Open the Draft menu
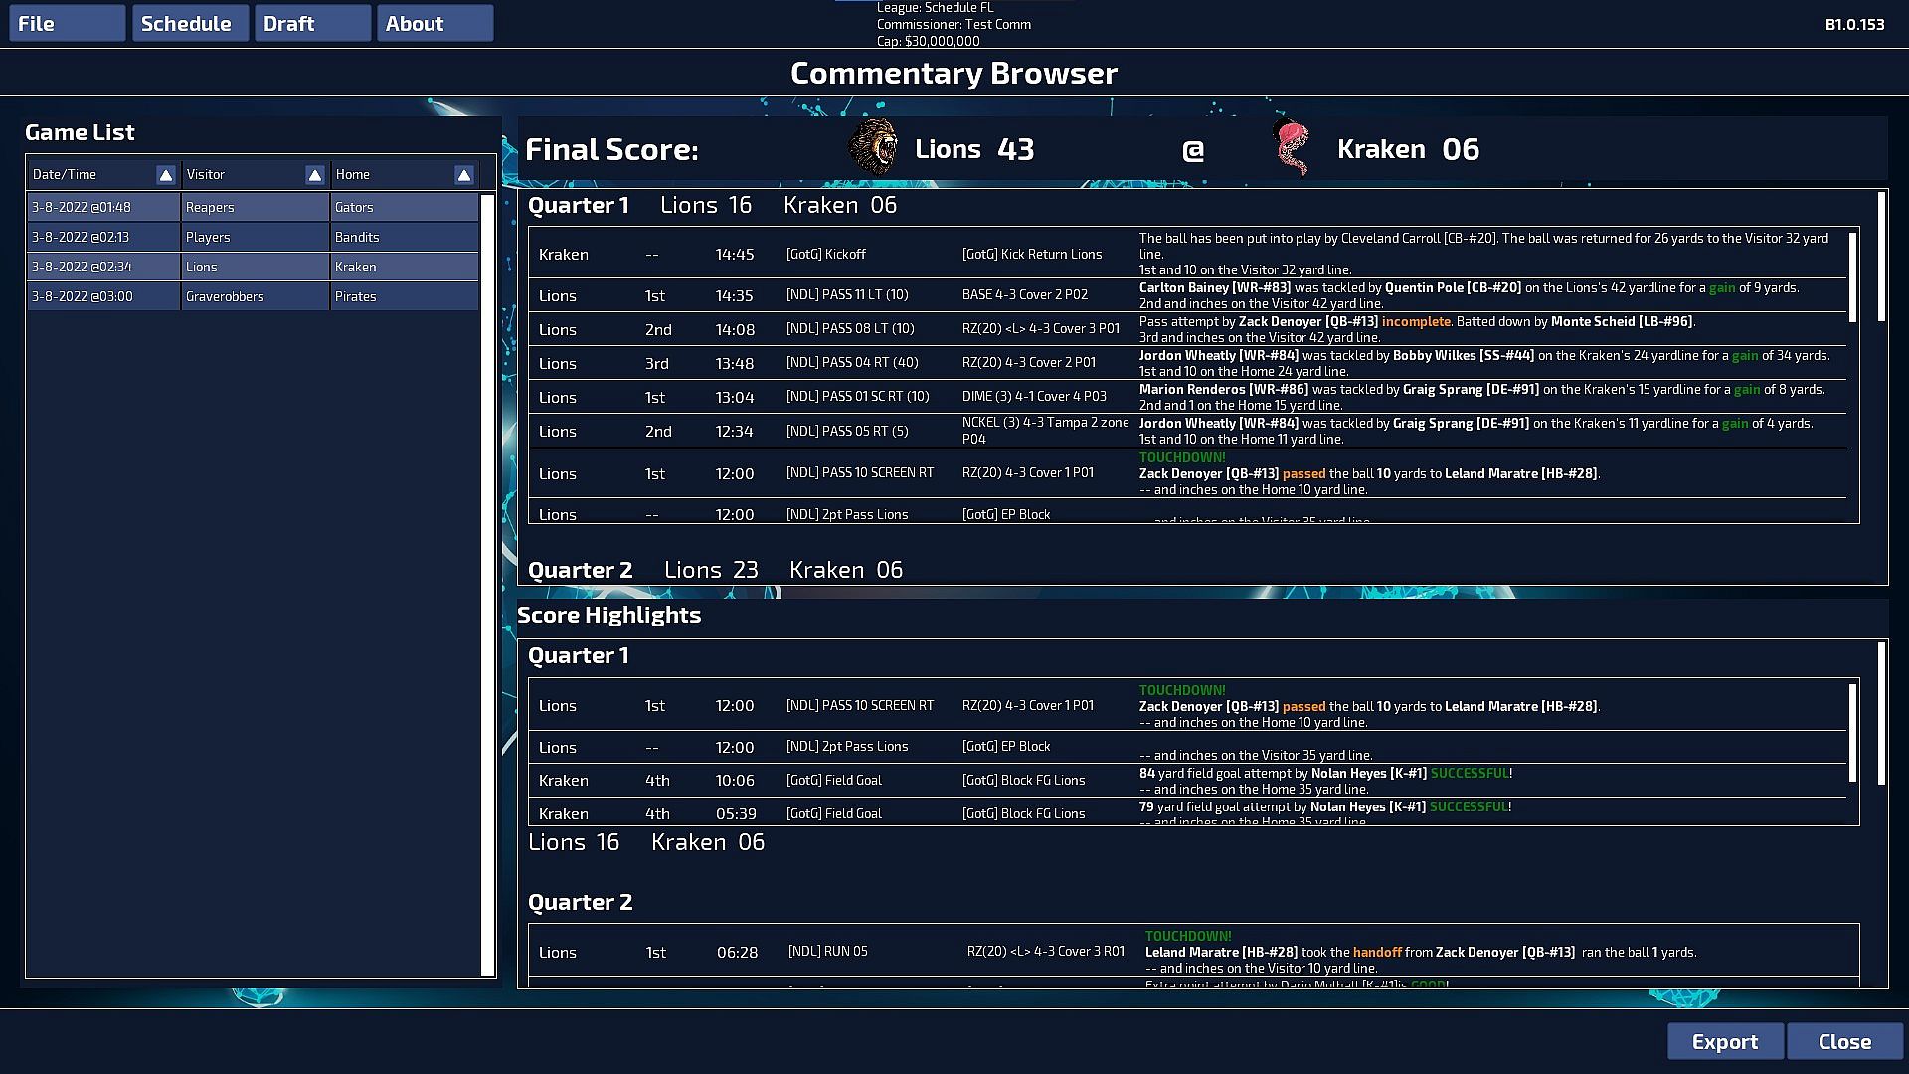This screenshot has height=1074, width=1909. (312, 24)
